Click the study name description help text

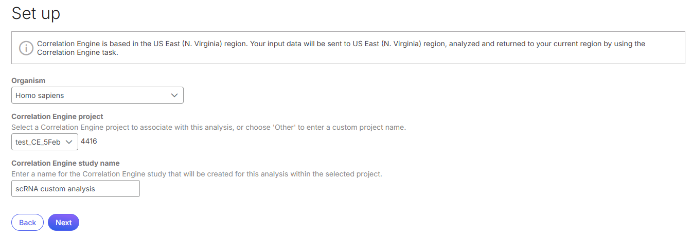pyautogui.click(x=197, y=174)
